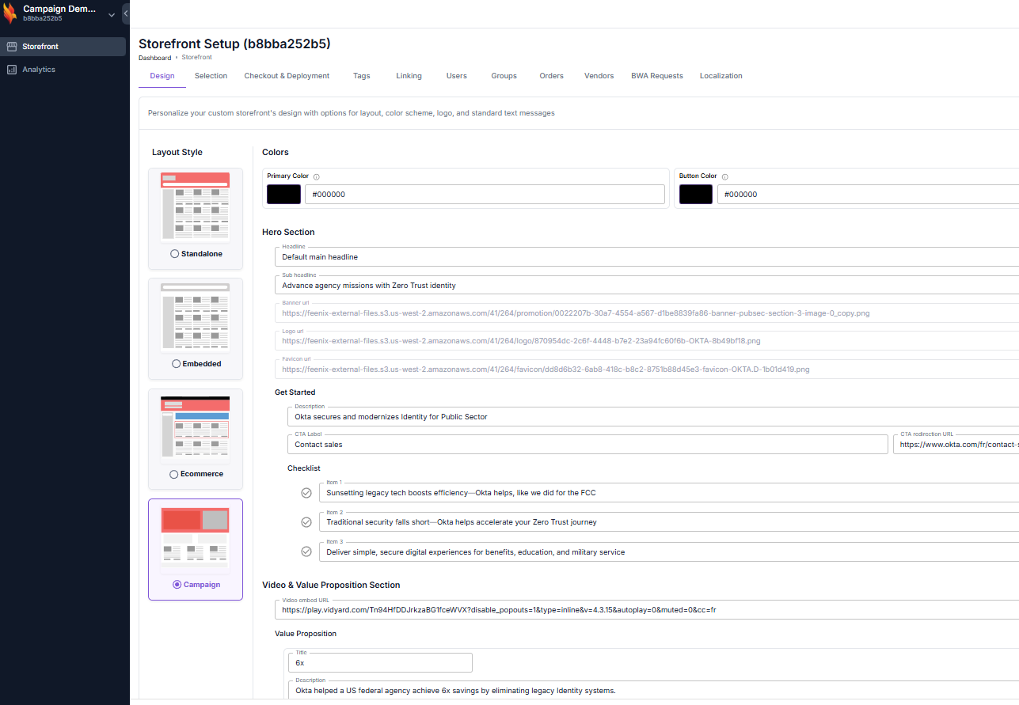Click the checkmark icon for checklist Item 2

306,522
